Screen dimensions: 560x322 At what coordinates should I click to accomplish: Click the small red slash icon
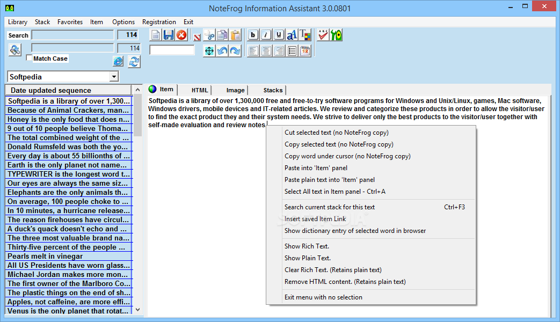(x=197, y=37)
